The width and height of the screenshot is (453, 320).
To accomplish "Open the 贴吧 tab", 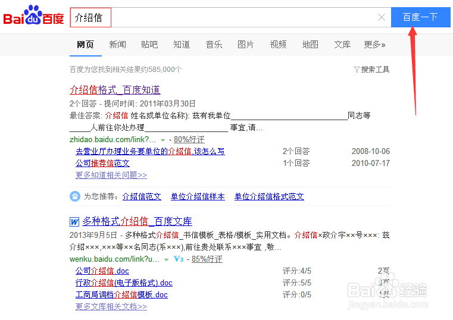I will [x=149, y=45].
